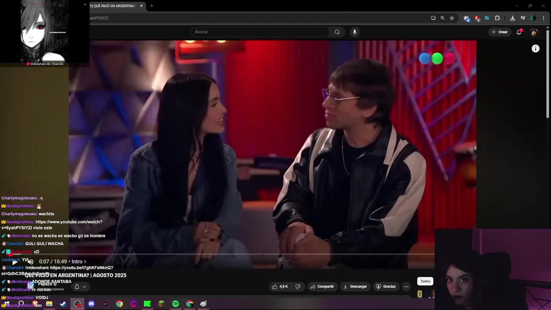Focus the Buscar search field
The image size is (551, 310).
pyautogui.click(x=260, y=32)
